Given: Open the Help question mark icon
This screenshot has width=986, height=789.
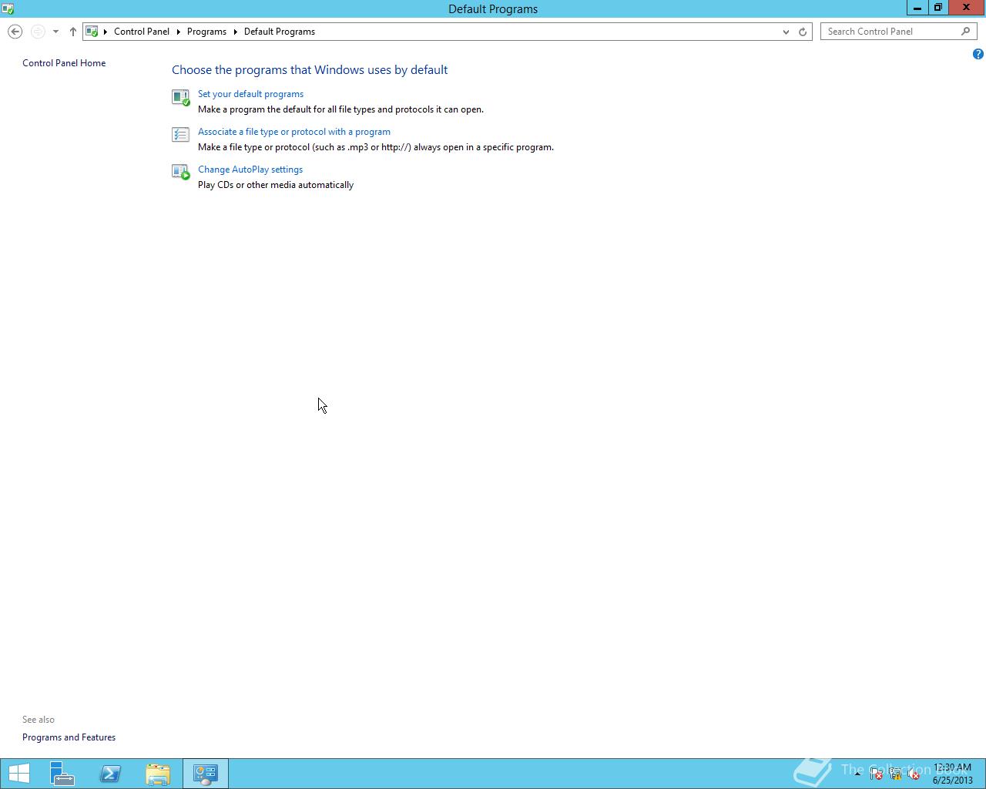Looking at the screenshot, I should pyautogui.click(x=978, y=54).
